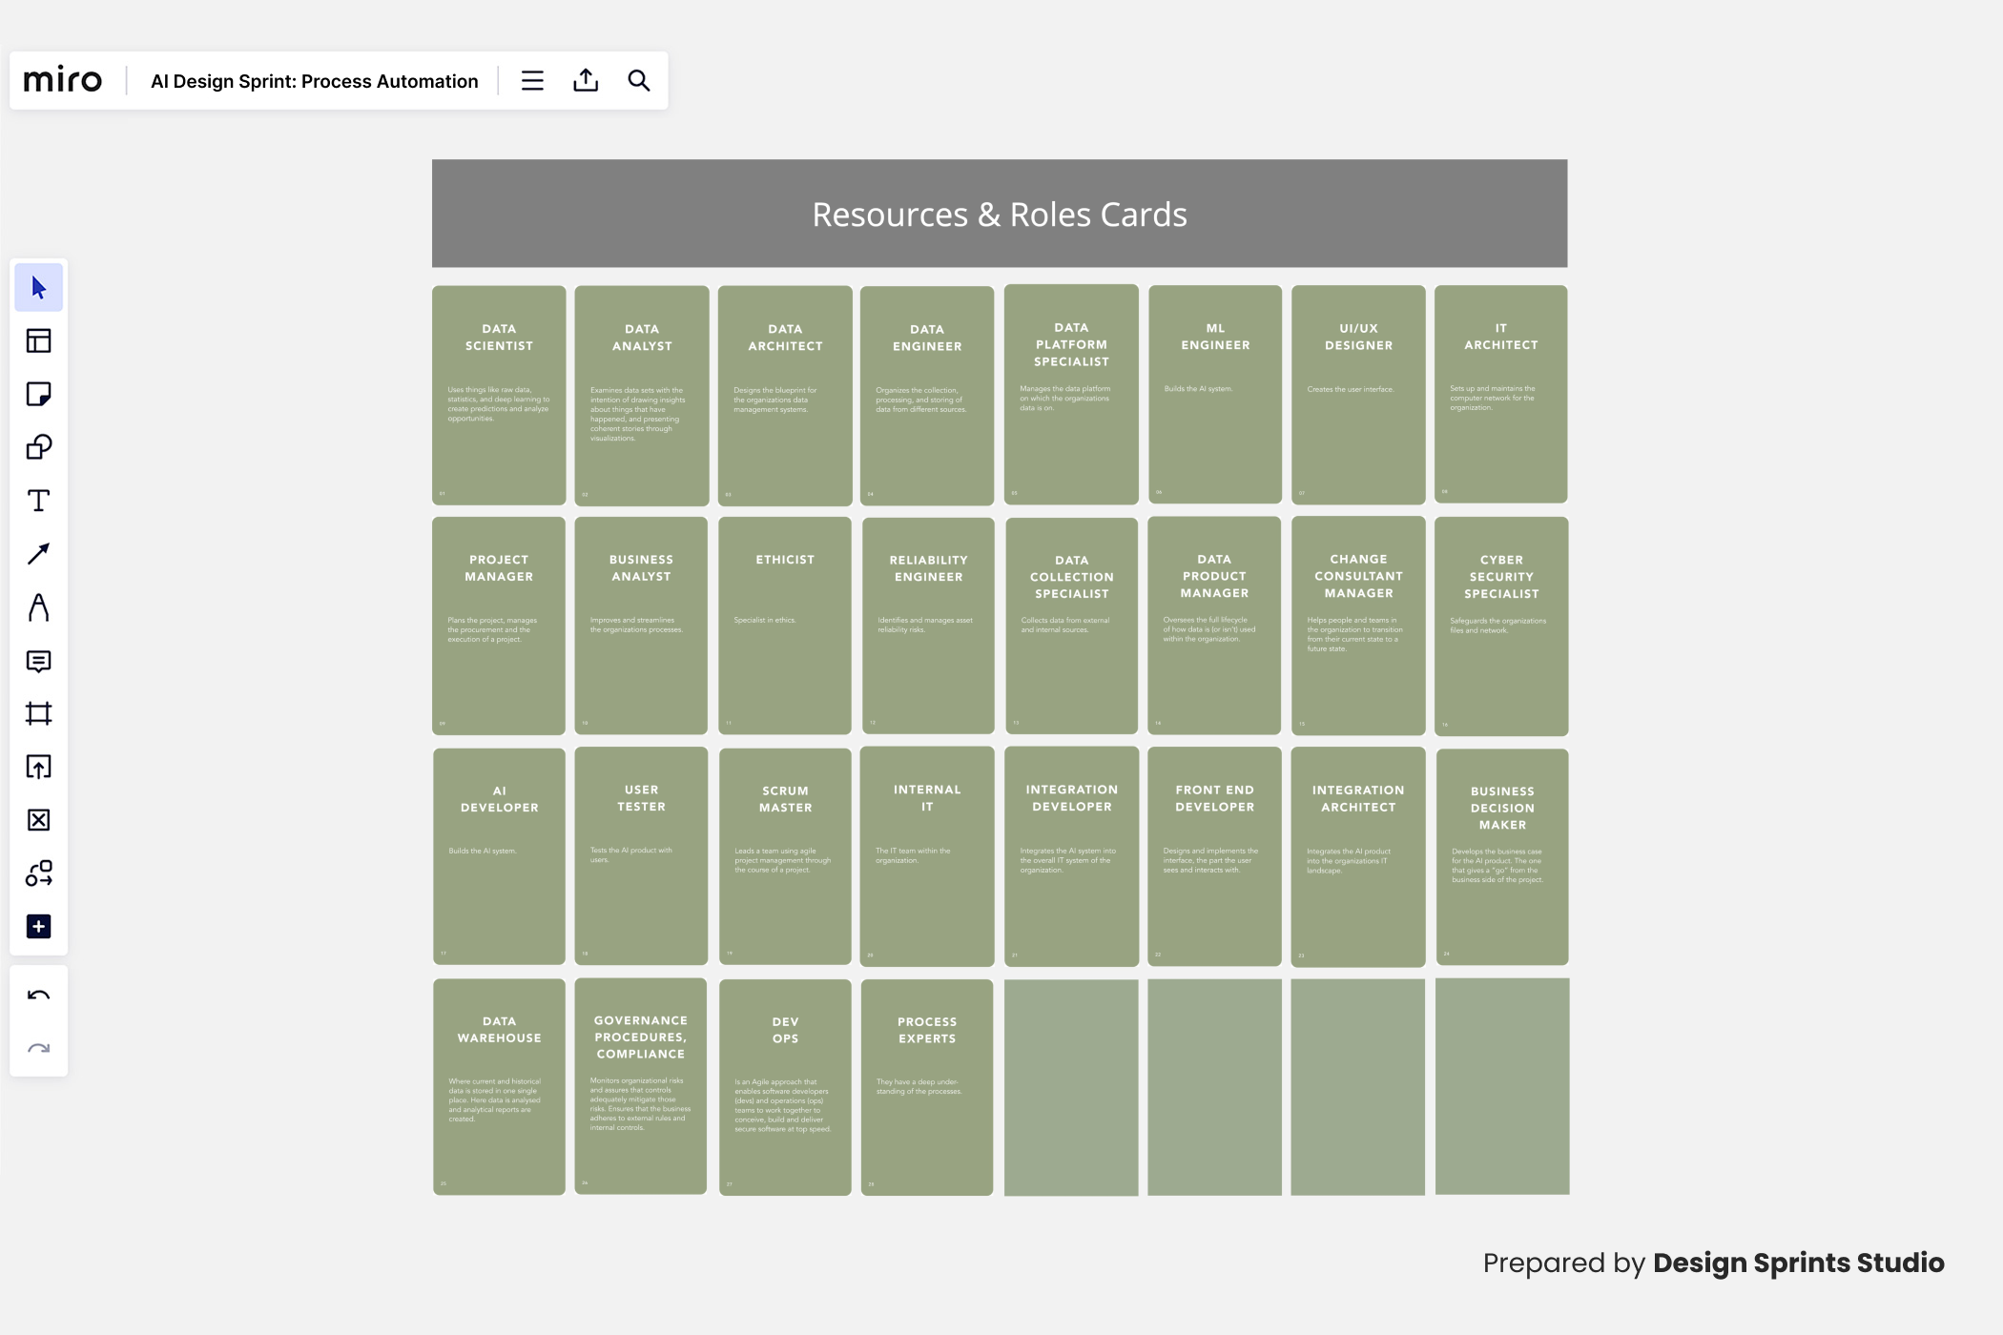Click the export board icon
The height and width of the screenshot is (1335, 2003).
click(x=586, y=81)
